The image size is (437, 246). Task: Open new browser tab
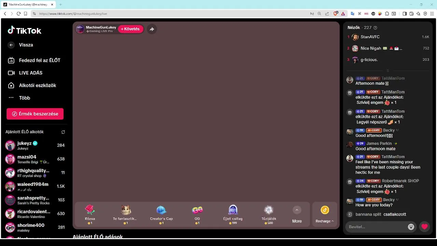[60, 4]
